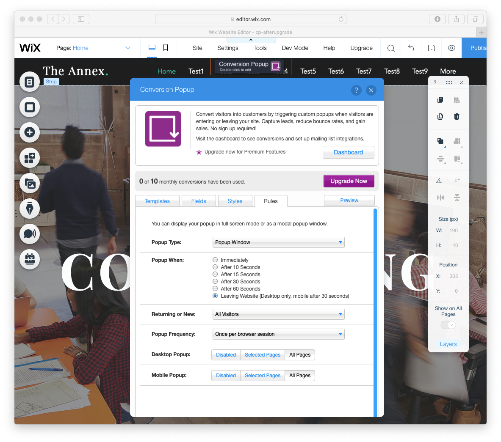Close the Conversion Popup dialog
The image size is (501, 442).
[x=371, y=91]
